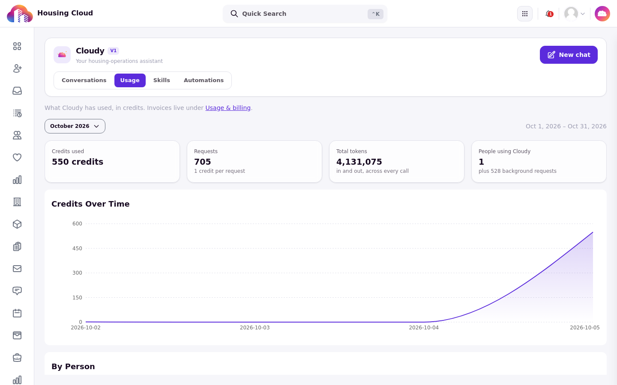This screenshot has width=617, height=385.
Task: Follow the Usage & billing link
Action: click(228, 108)
